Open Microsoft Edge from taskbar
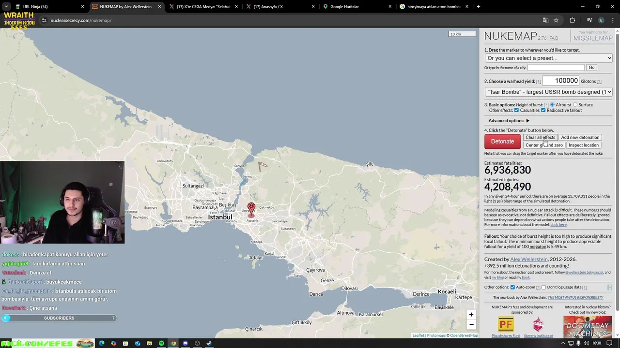 coord(102,343)
